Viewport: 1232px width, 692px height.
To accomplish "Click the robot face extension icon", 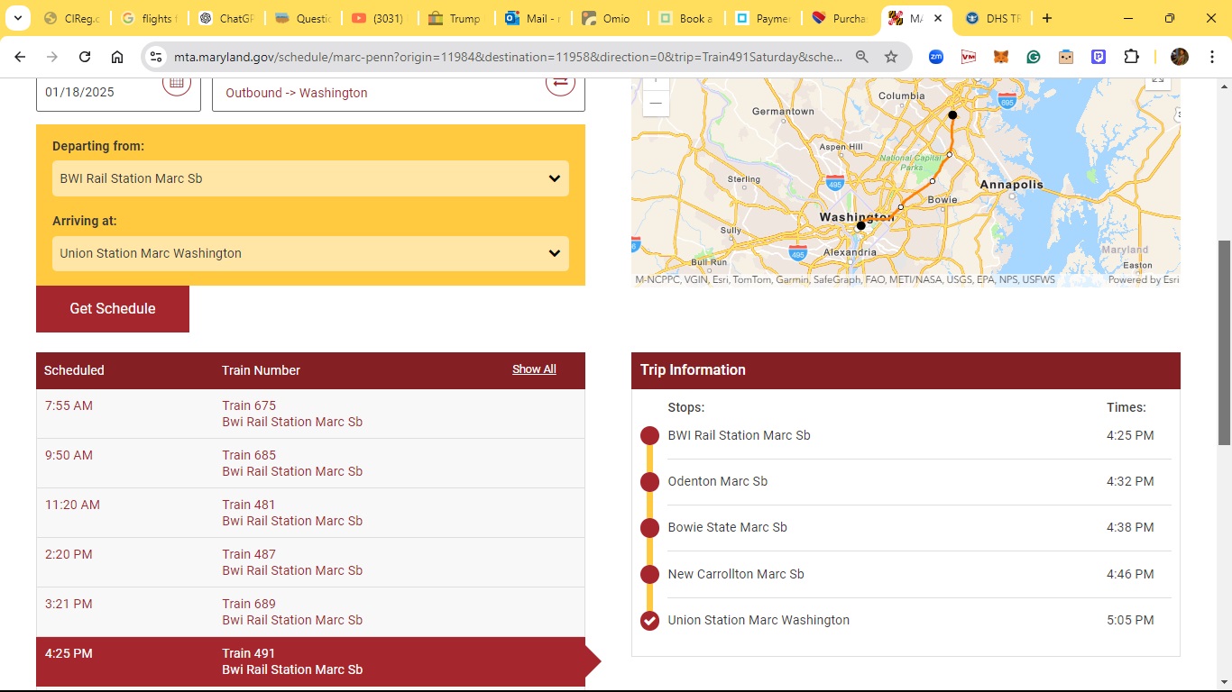I will 1066,57.
